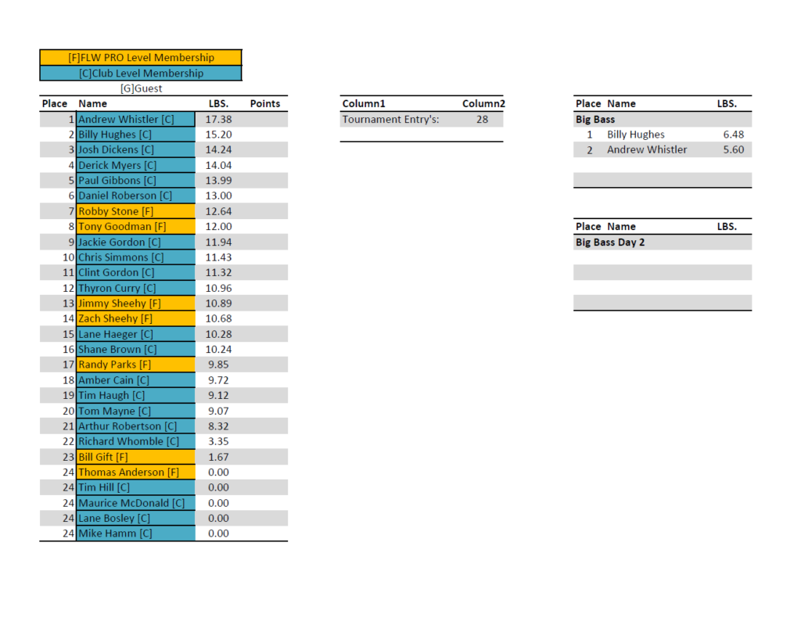Select Thomas Anderson [F] cell
The width and height of the screenshot is (801, 618).
[x=135, y=472]
